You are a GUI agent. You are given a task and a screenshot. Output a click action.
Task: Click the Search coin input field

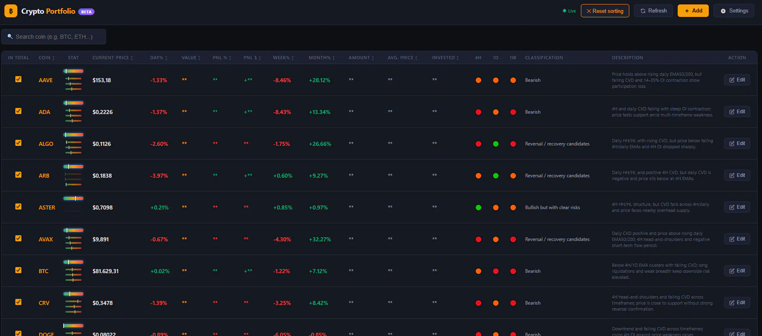coord(54,37)
